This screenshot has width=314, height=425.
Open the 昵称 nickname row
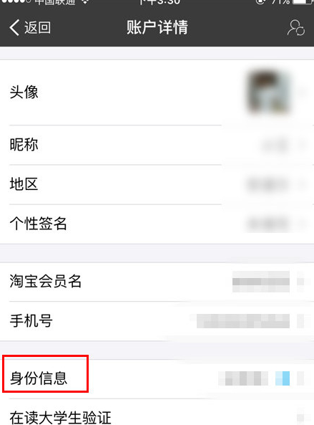pyautogui.click(x=157, y=145)
